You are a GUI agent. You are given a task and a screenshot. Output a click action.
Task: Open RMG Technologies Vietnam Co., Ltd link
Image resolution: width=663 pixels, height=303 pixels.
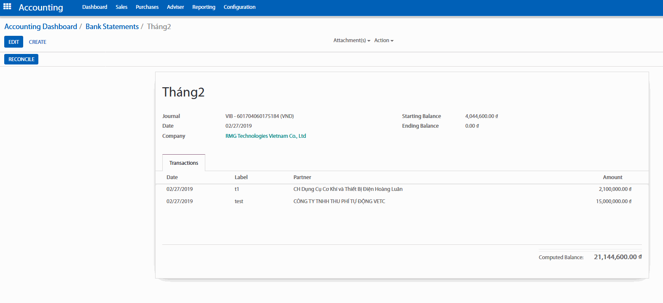coord(266,136)
